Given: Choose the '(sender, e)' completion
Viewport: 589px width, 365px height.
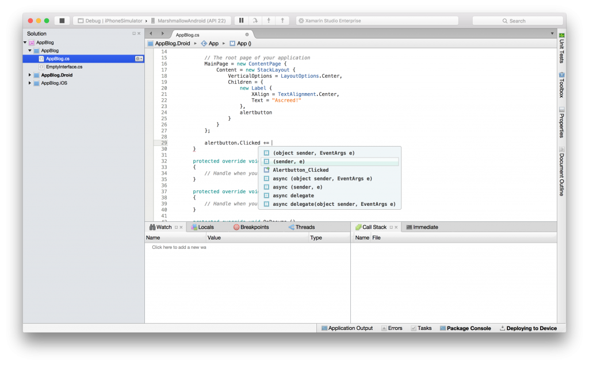Looking at the screenshot, I should [330, 162].
